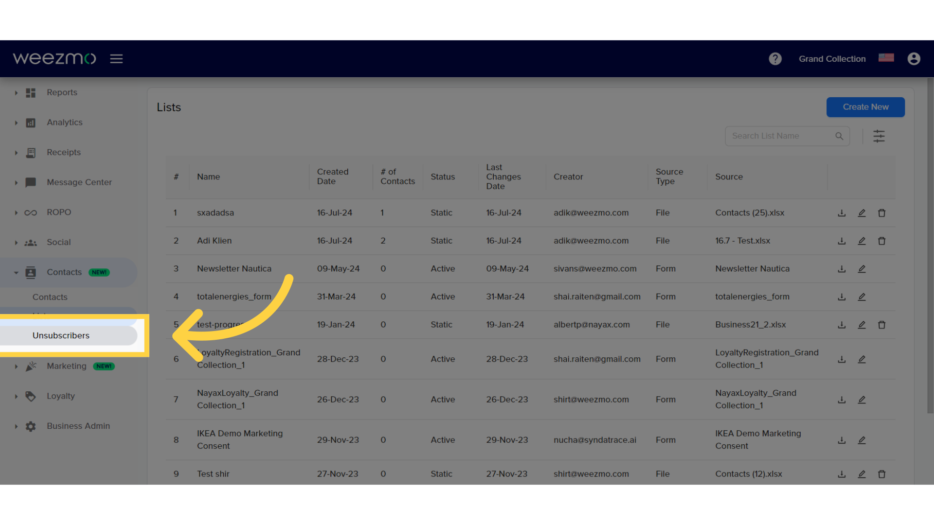Click the albertp@nayax.com creator cell
Viewport: 934px width, 525px height.
tap(592, 325)
